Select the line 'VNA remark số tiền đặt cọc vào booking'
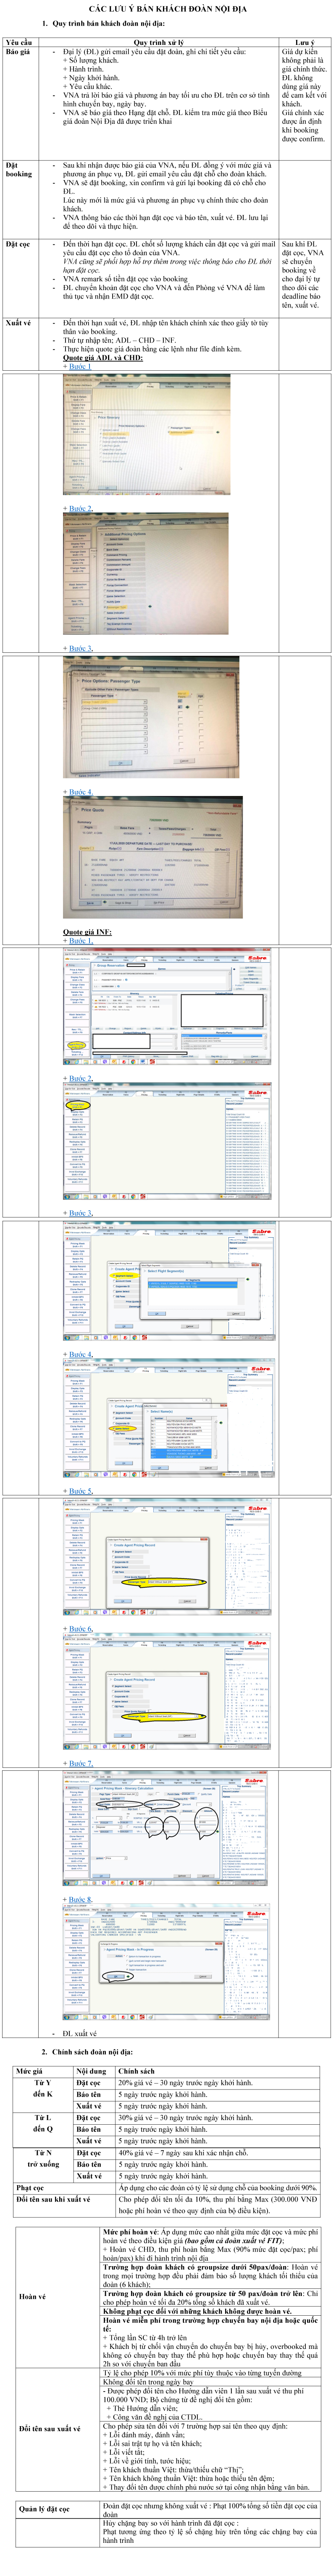Screen dimensions: 336x2576 click(125, 279)
